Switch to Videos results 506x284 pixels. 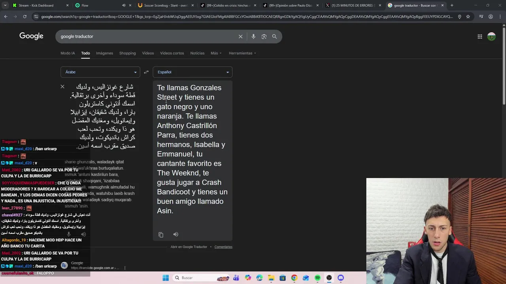[x=148, y=53]
